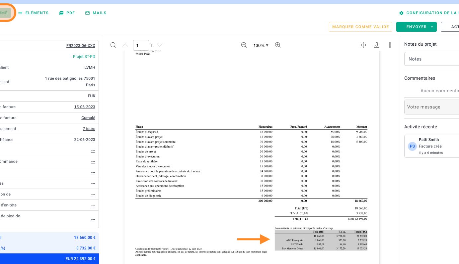Click the 7 jours payment terms link
This screenshot has height=264, width=459.
[89, 129]
